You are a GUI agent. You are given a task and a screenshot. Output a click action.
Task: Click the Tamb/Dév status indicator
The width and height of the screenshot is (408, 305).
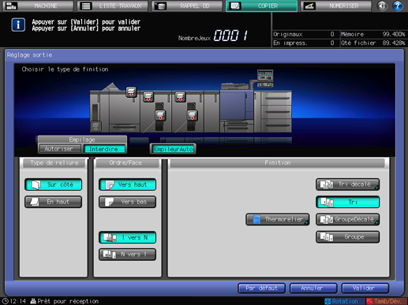point(385,301)
